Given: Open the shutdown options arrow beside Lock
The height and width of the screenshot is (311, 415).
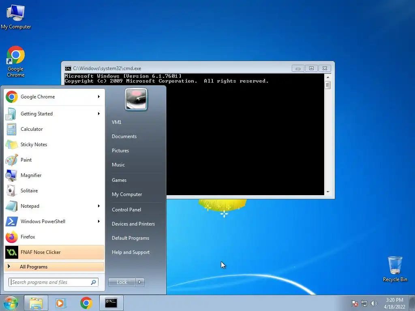Looking at the screenshot, I should [140, 282].
